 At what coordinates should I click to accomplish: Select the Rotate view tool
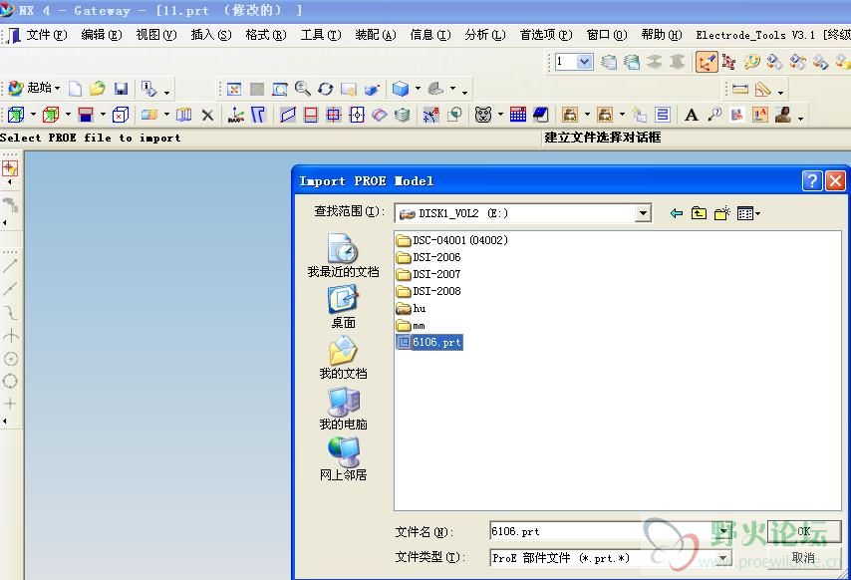click(x=325, y=89)
